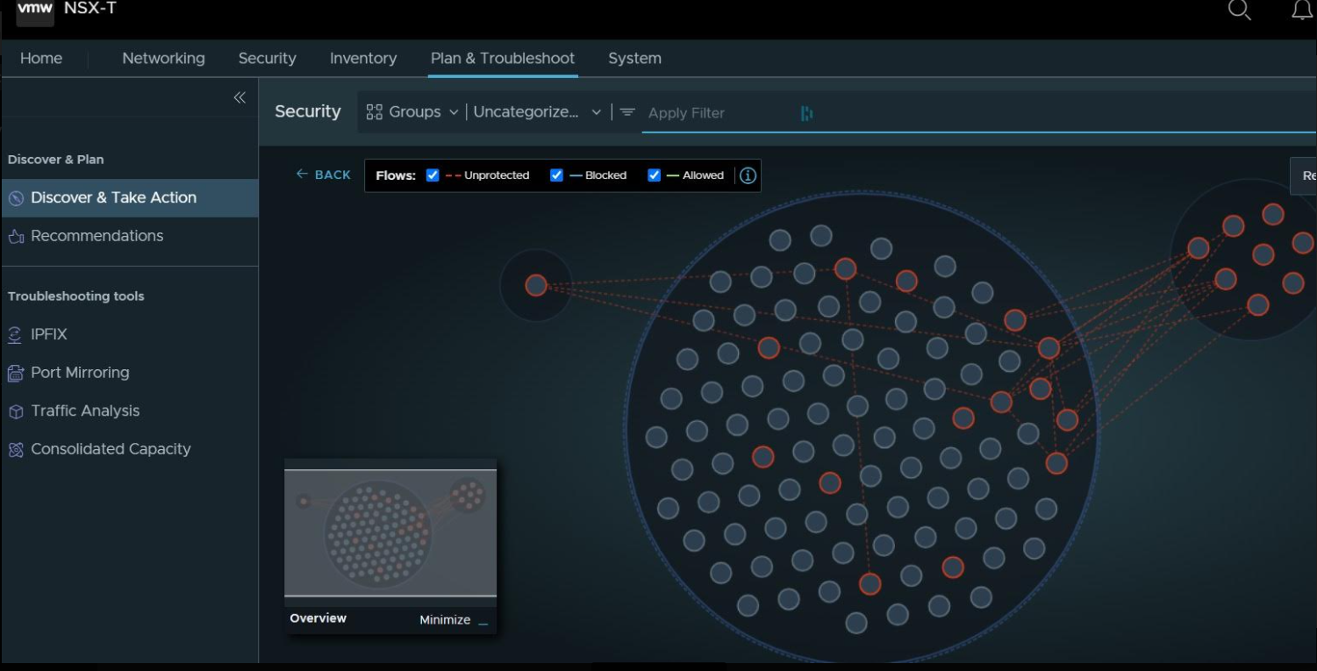Image resolution: width=1317 pixels, height=671 pixels.
Task: Click the IPFIX icon in sidebar
Action: pos(15,335)
